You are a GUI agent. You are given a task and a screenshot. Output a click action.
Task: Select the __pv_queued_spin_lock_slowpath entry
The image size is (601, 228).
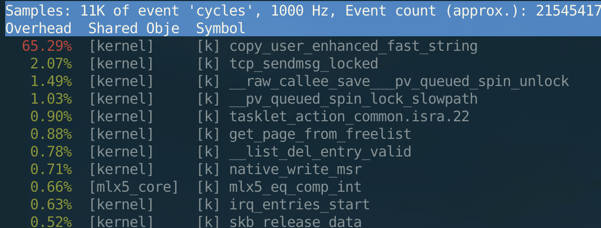pyautogui.click(x=353, y=99)
